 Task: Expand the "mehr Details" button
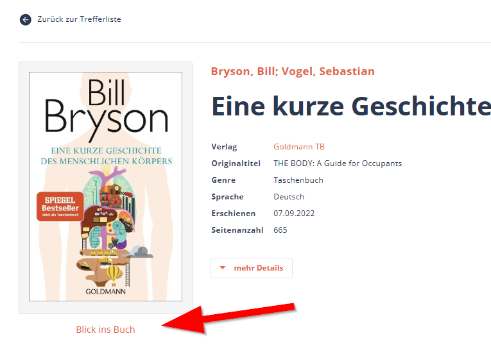click(252, 268)
